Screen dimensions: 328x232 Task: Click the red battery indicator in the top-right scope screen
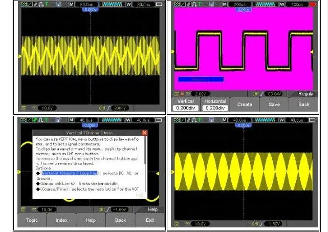tap(313, 4)
